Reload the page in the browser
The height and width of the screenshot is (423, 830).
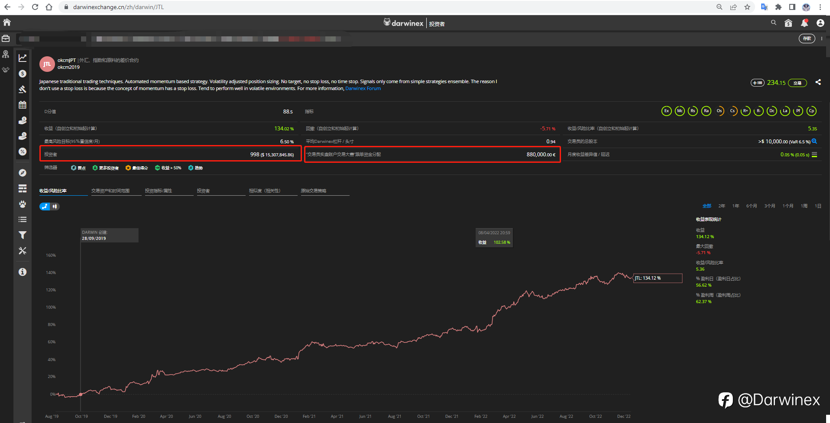click(x=35, y=7)
